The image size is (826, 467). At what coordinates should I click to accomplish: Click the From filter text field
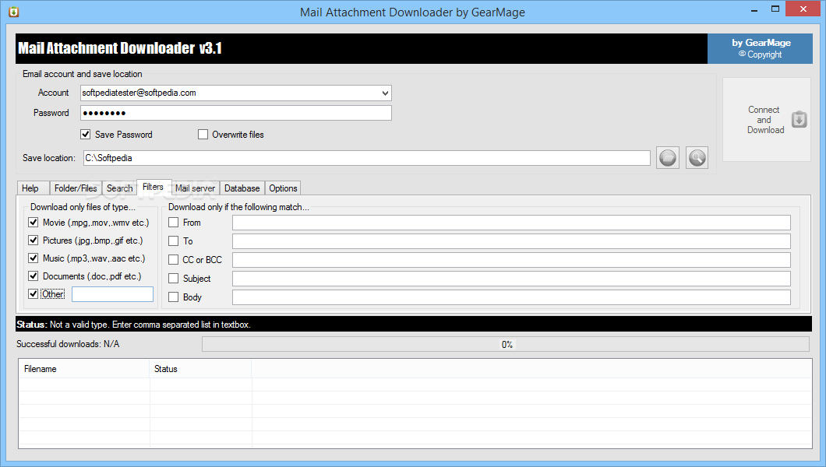[511, 223]
